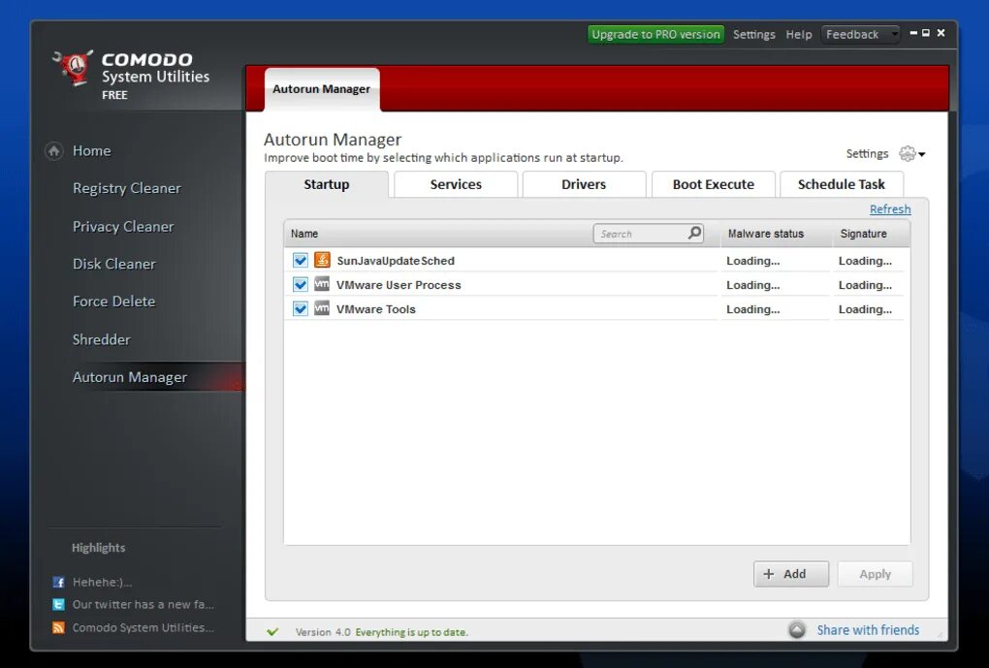This screenshot has width=989, height=668.
Task: Click the Share with friends link
Action: [868, 629]
